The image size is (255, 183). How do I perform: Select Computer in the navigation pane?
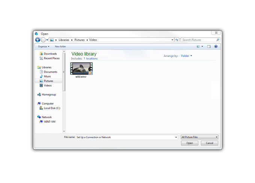coord(45,103)
